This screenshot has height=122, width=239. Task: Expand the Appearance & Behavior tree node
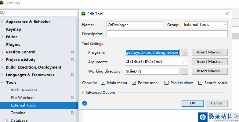2,22
